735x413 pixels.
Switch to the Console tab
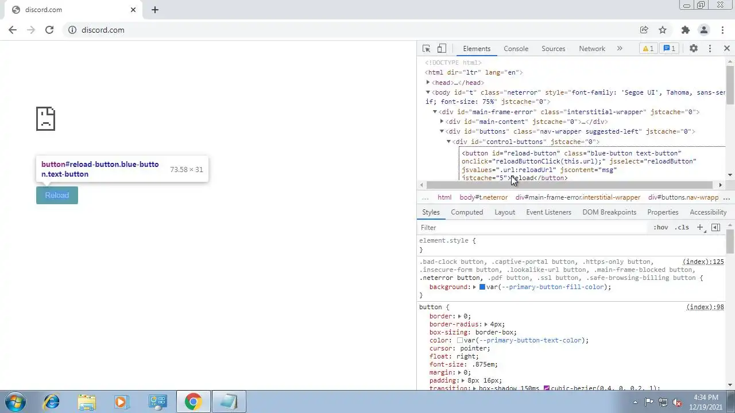[x=516, y=49]
